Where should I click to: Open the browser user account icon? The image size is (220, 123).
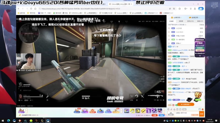click(x=195, y=9)
